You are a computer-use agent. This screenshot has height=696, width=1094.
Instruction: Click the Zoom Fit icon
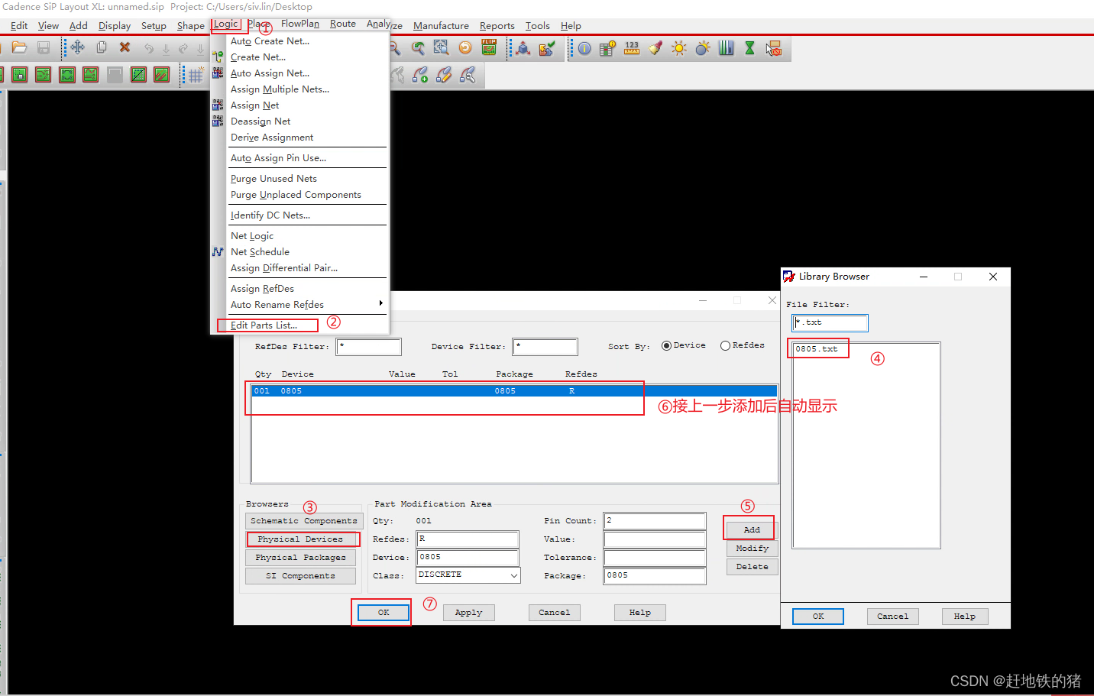coord(442,48)
